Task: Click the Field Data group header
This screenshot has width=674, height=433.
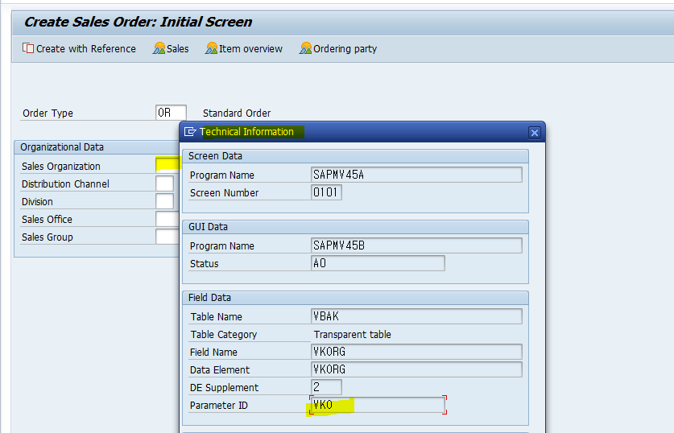Action: click(209, 298)
